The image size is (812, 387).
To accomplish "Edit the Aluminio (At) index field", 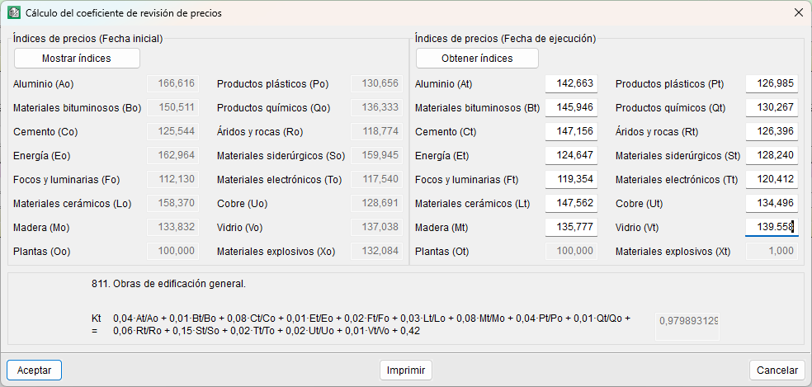I will (x=571, y=84).
